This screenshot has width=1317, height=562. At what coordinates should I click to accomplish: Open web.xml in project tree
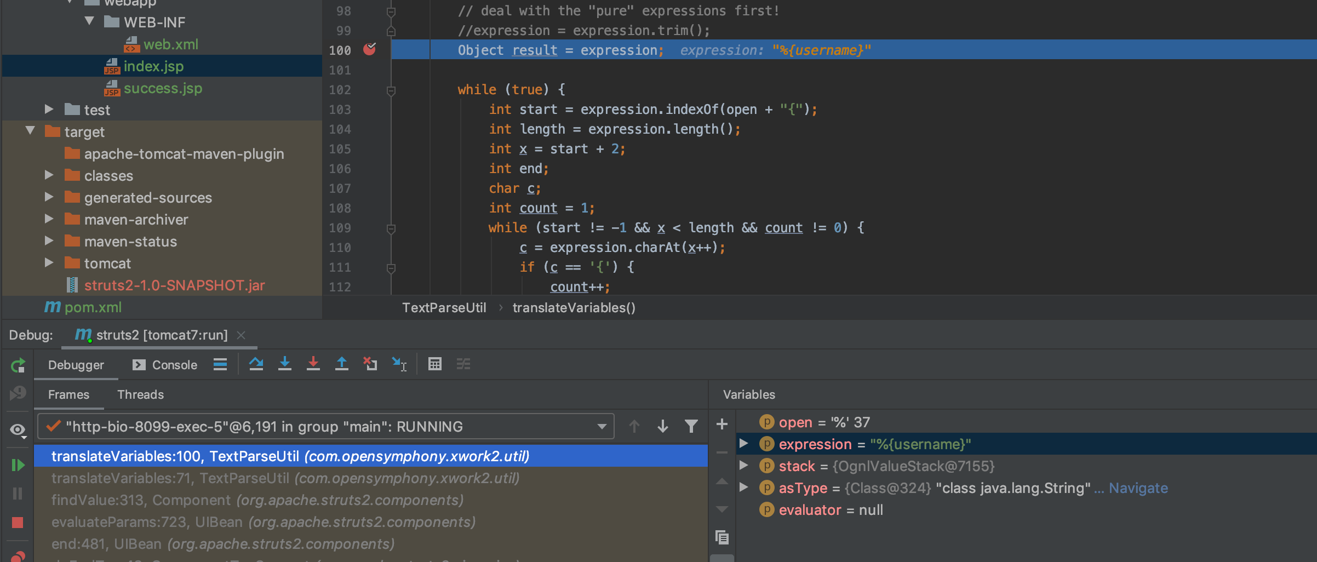(170, 44)
